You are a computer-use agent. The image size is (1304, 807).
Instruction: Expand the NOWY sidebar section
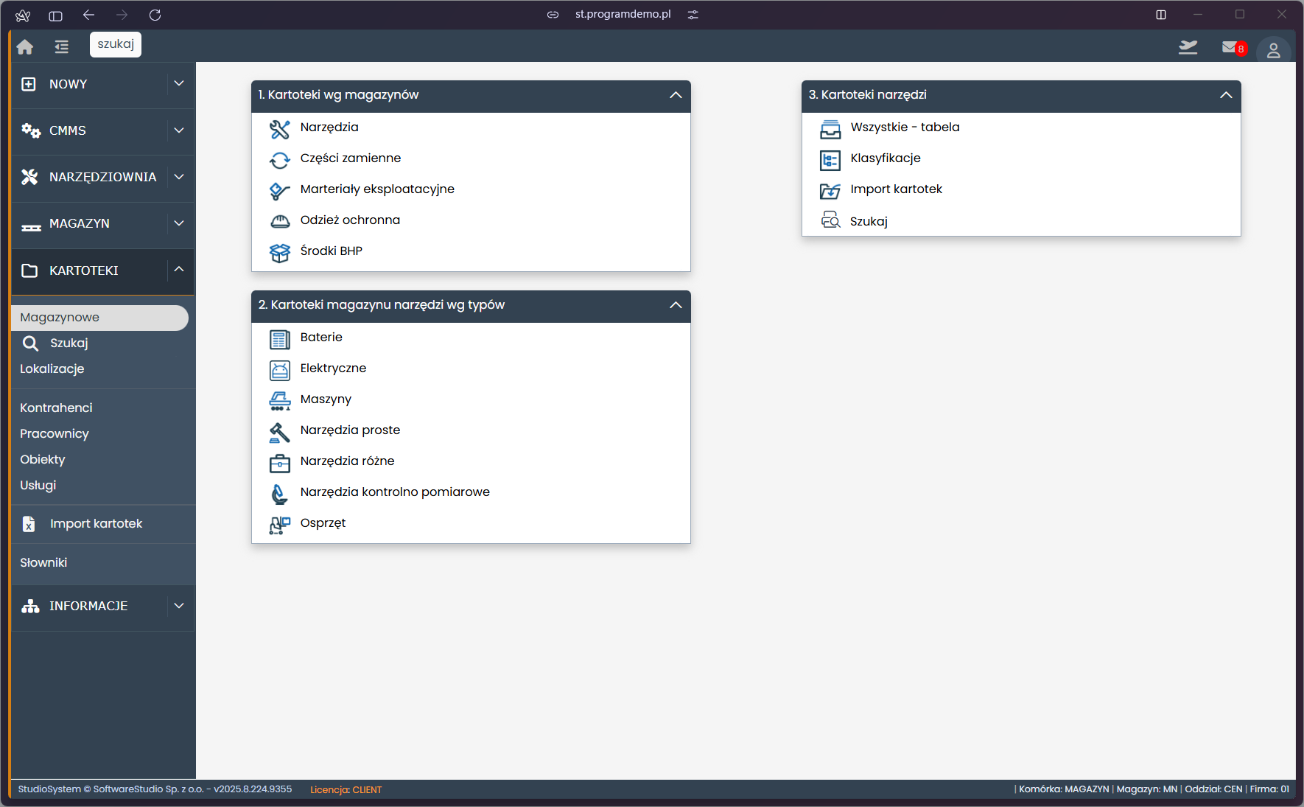179,84
